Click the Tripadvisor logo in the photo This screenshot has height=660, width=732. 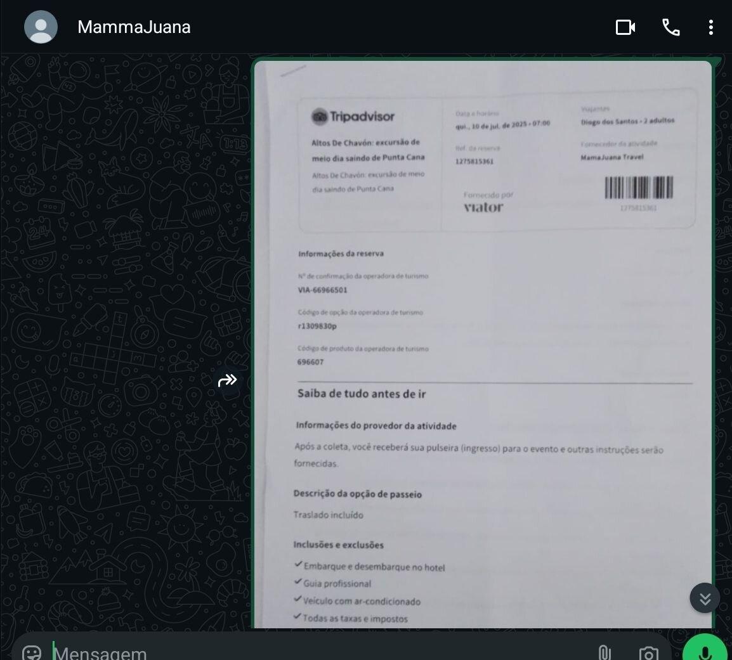[x=353, y=116]
